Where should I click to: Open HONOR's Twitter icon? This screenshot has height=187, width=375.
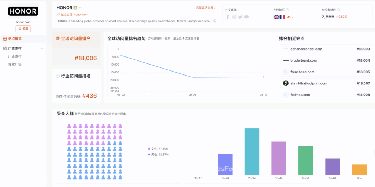(x=240, y=17)
